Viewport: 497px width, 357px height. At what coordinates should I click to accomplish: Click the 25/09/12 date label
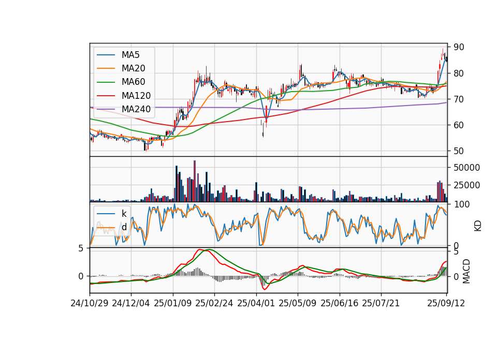pos(446,303)
